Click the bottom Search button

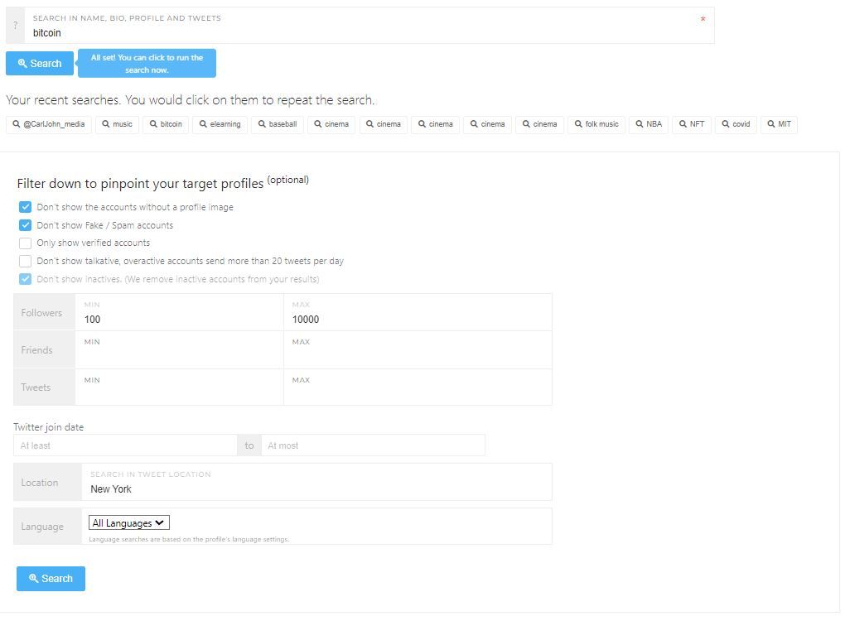50,578
